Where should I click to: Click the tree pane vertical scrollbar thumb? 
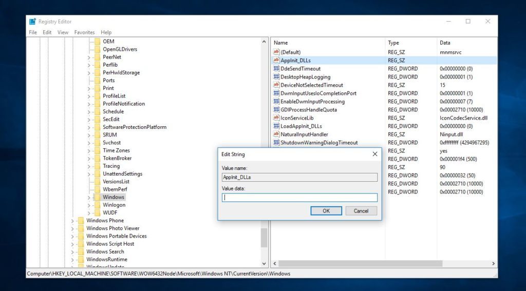click(x=264, y=238)
